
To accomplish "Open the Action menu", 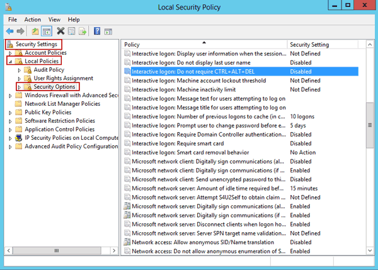I will coord(33,20).
